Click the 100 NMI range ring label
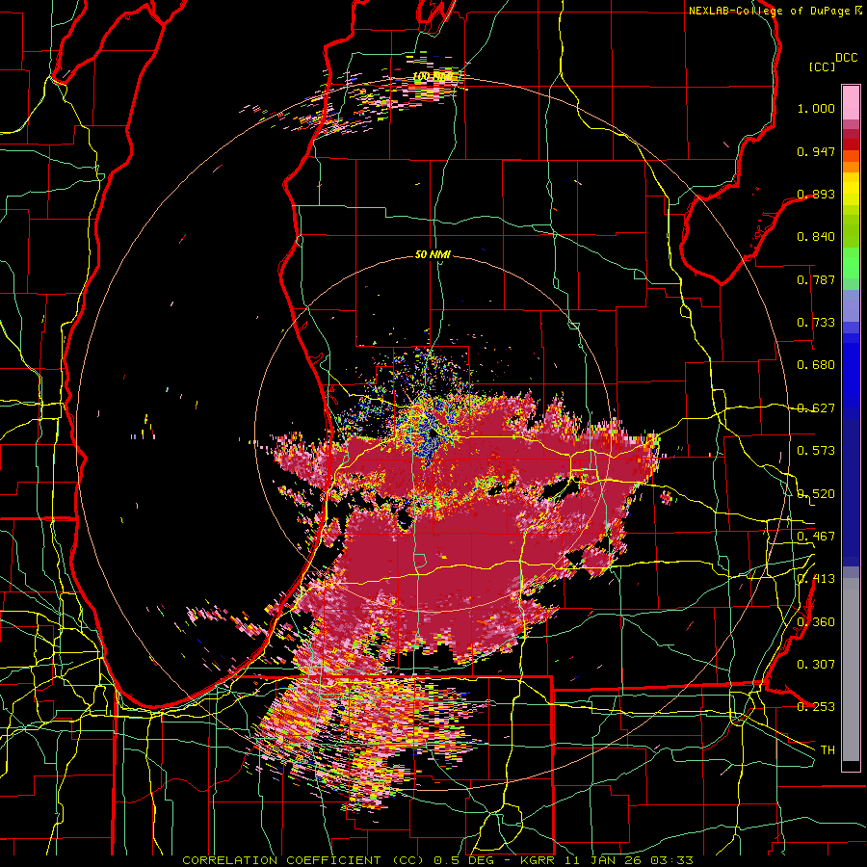This screenshot has height=867, width=867. click(432, 76)
